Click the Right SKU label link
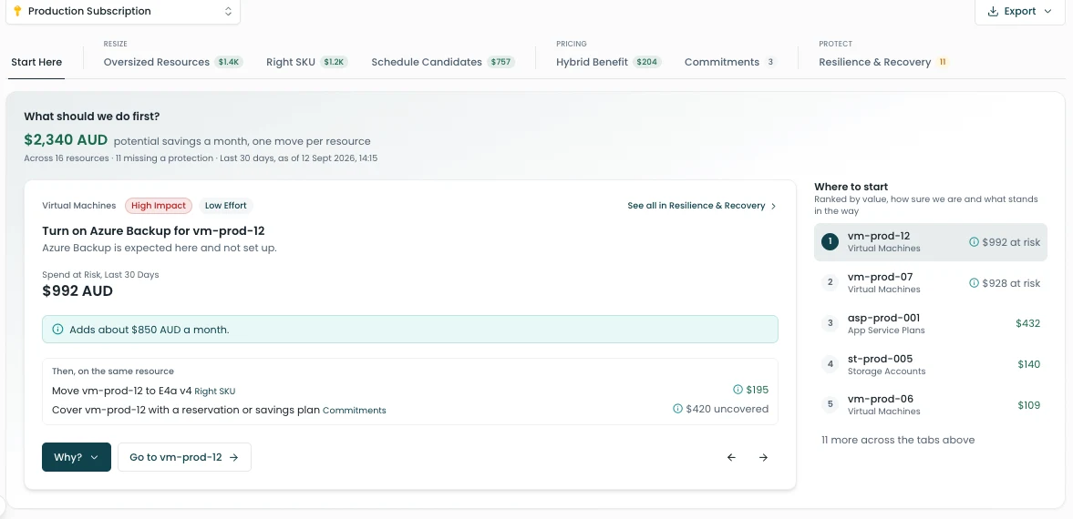The width and height of the screenshot is (1073, 519). pyautogui.click(x=215, y=392)
